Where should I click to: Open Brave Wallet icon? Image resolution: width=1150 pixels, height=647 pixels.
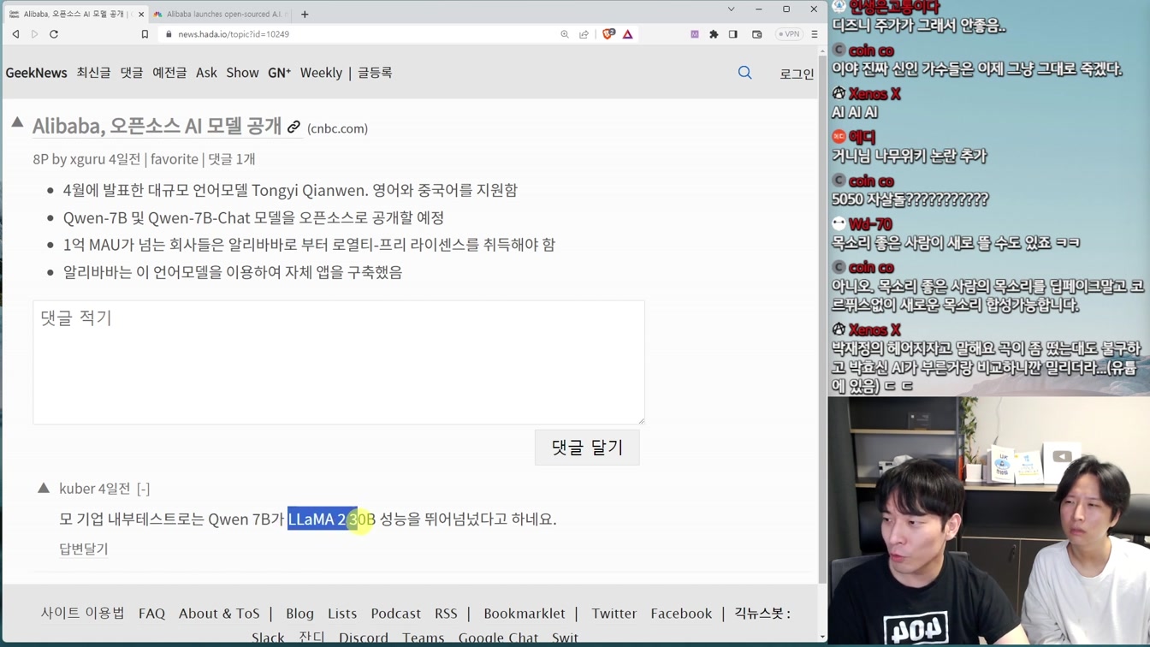point(757,34)
